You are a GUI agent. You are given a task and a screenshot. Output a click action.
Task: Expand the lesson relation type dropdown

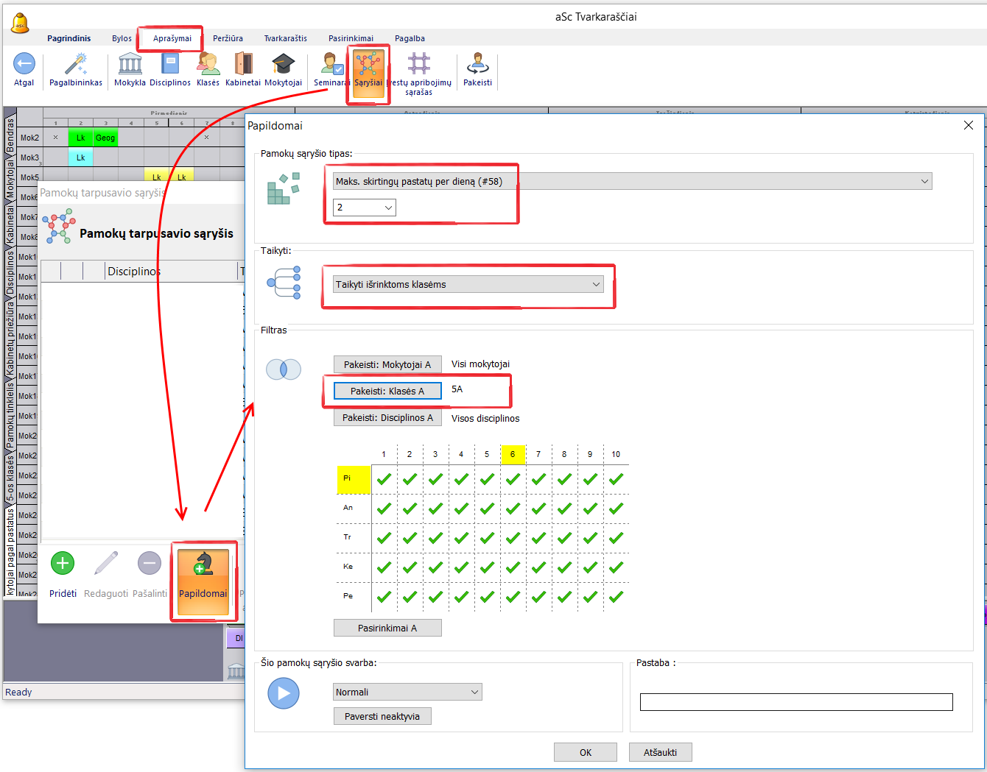tap(924, 181)
